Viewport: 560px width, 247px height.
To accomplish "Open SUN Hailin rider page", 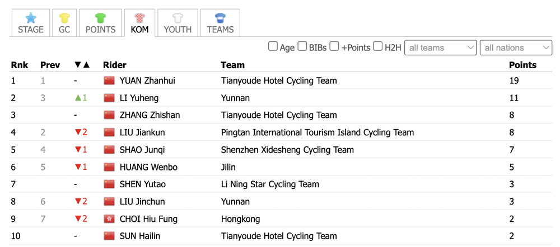I will [139, 236].
